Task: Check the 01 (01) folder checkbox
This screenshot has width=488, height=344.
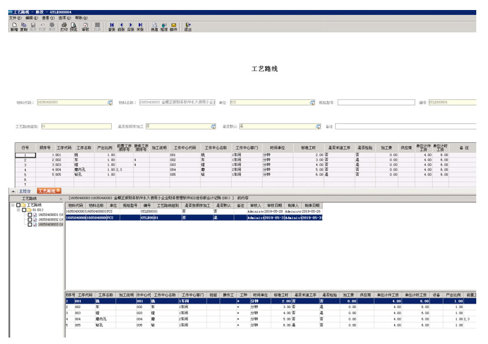Action: click(25, 210)
